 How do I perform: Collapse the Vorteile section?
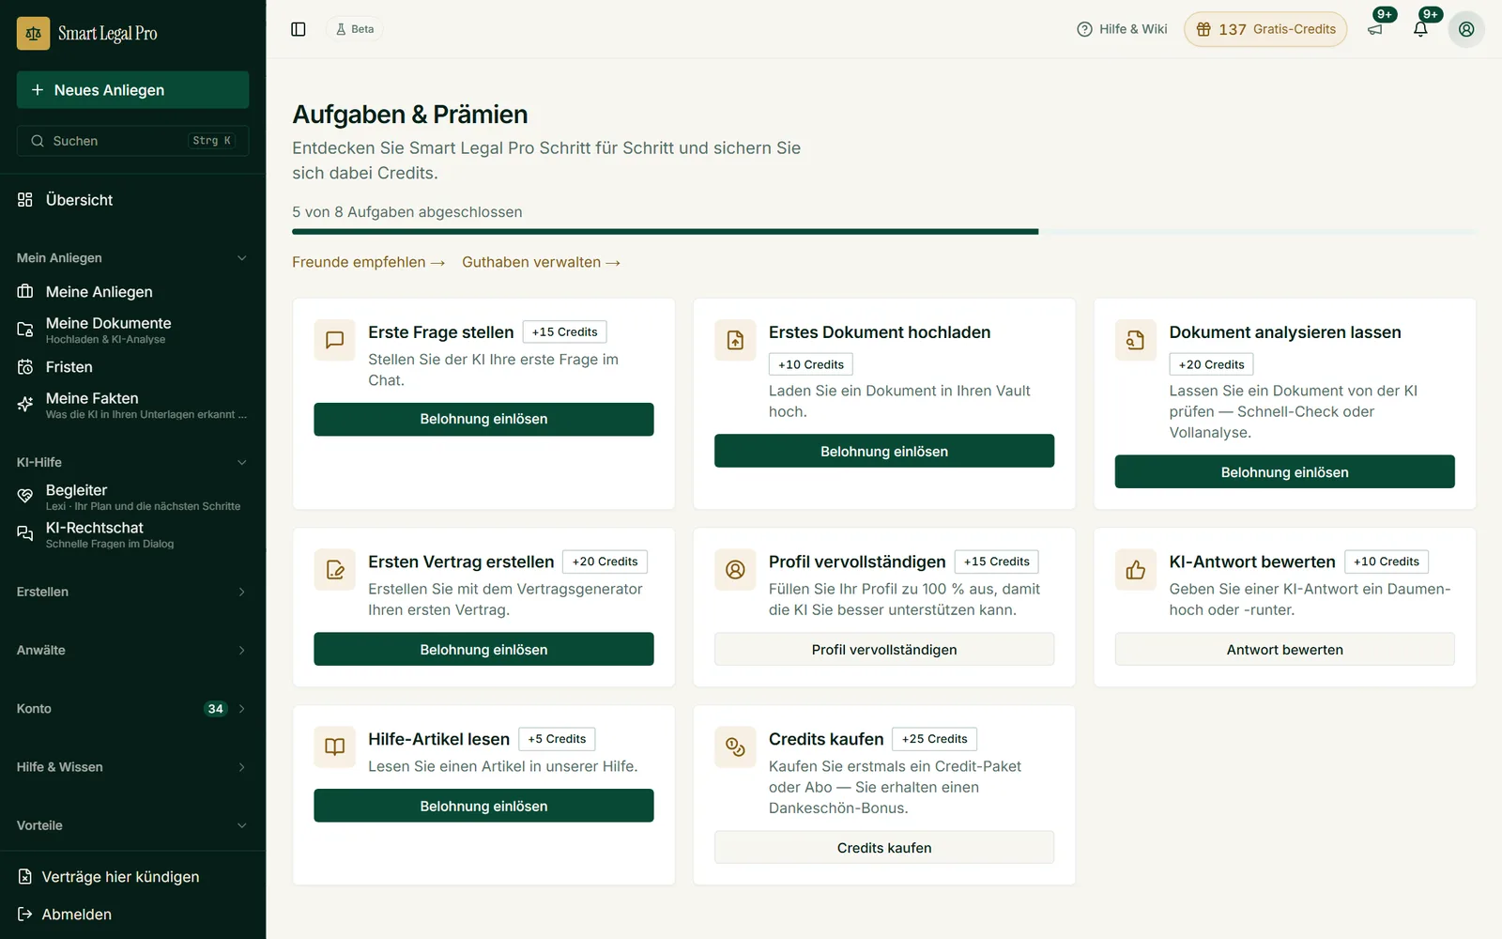132,825
